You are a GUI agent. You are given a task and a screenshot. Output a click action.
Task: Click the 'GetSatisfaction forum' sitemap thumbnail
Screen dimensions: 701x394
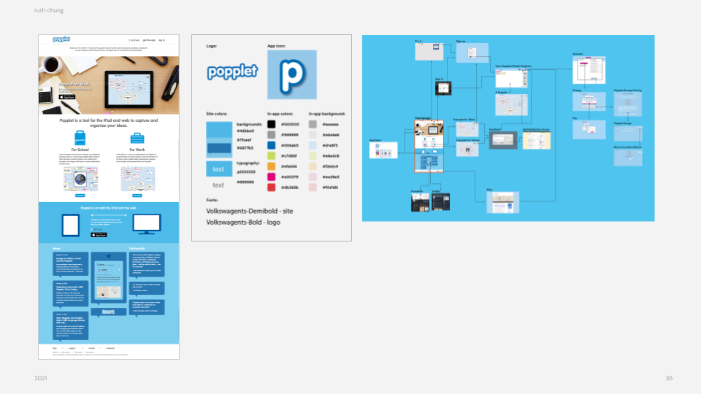point(537,140)
